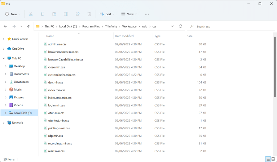The image size is (277, 162).
Task: Go up one folder level
Action: 28,26
